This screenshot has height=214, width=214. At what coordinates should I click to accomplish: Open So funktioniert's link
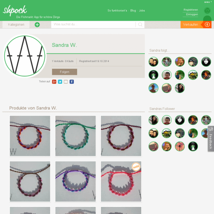[x=117, y=10]
